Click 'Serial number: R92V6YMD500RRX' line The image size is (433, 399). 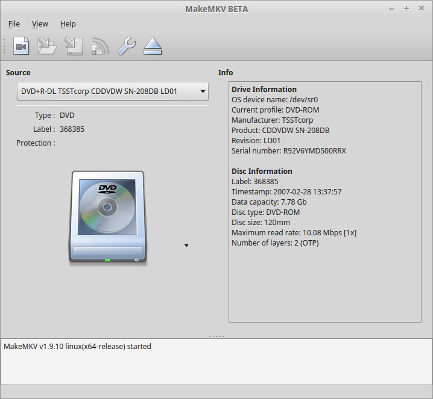tap(289, 150)
